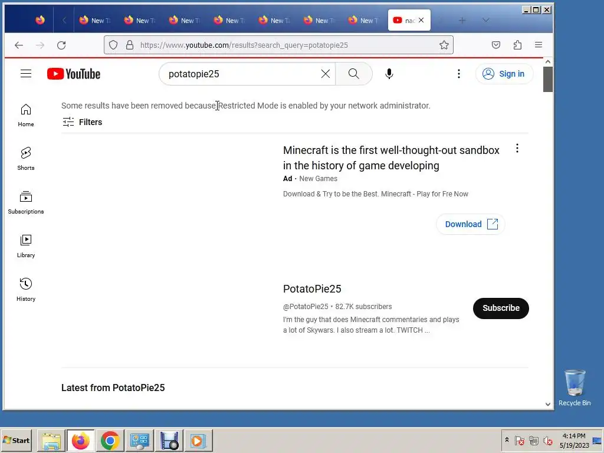Launch Chrome from the taskbar

(x=110, y=440)
